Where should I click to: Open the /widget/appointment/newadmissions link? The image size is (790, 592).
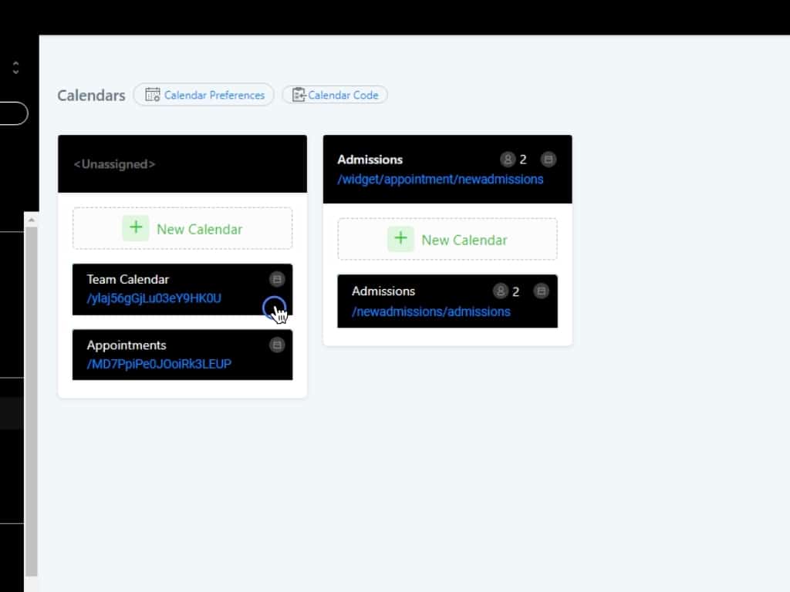pos(440,179)
